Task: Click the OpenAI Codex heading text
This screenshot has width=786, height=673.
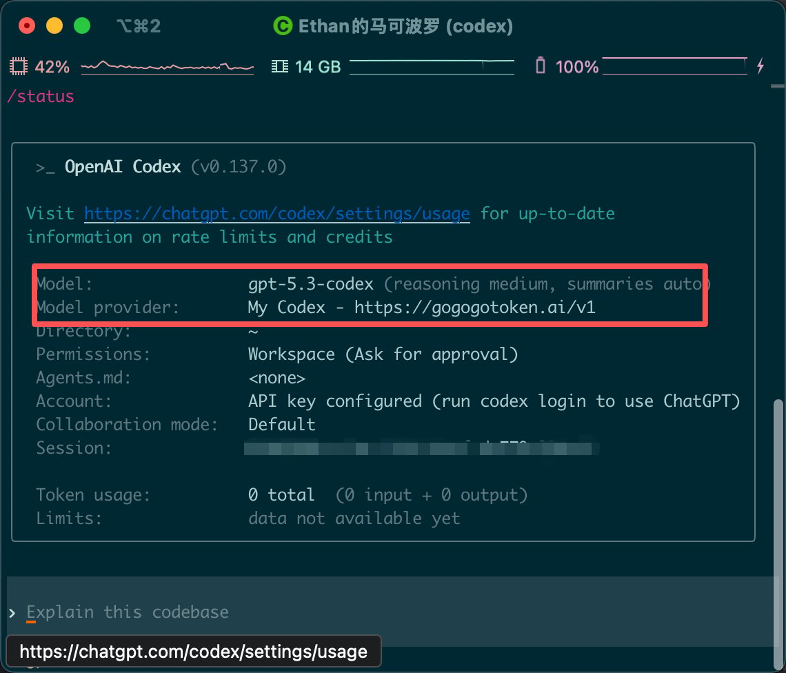Action: click(x=123, y=166)
